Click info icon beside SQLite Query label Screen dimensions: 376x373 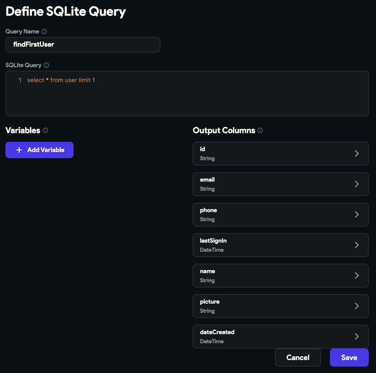click(x=46, y=65)
